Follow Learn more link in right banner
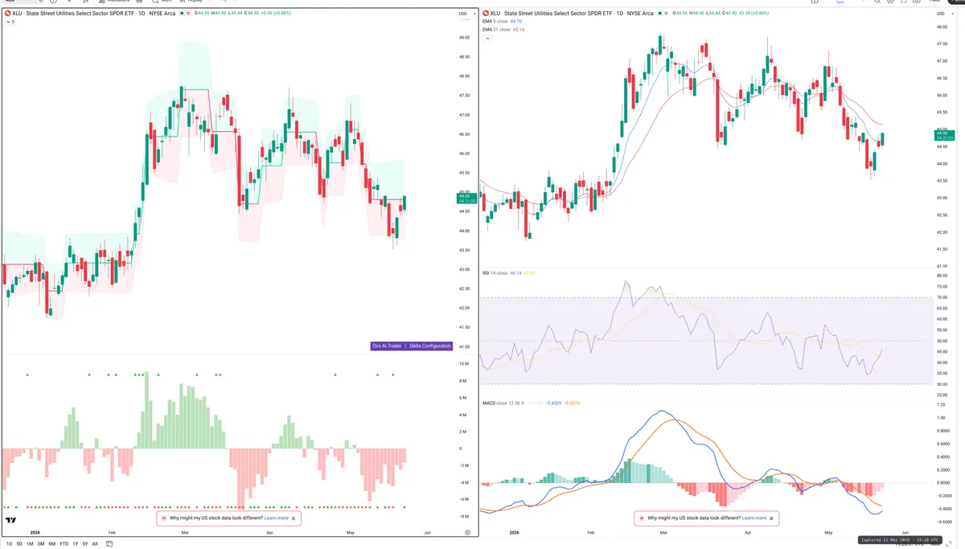965x549 pixels. [754, 518]
